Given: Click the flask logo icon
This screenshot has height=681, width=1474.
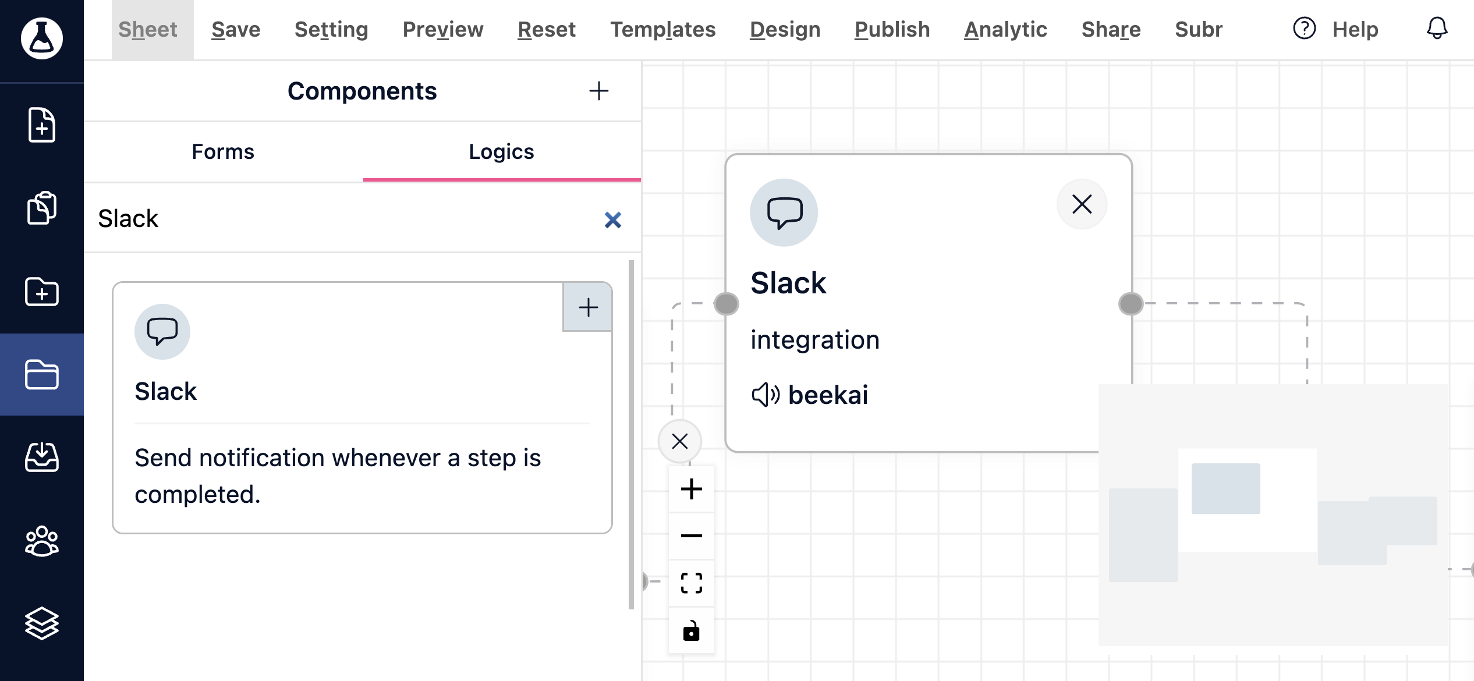Looking at the screenshot, I should (42, 38).
